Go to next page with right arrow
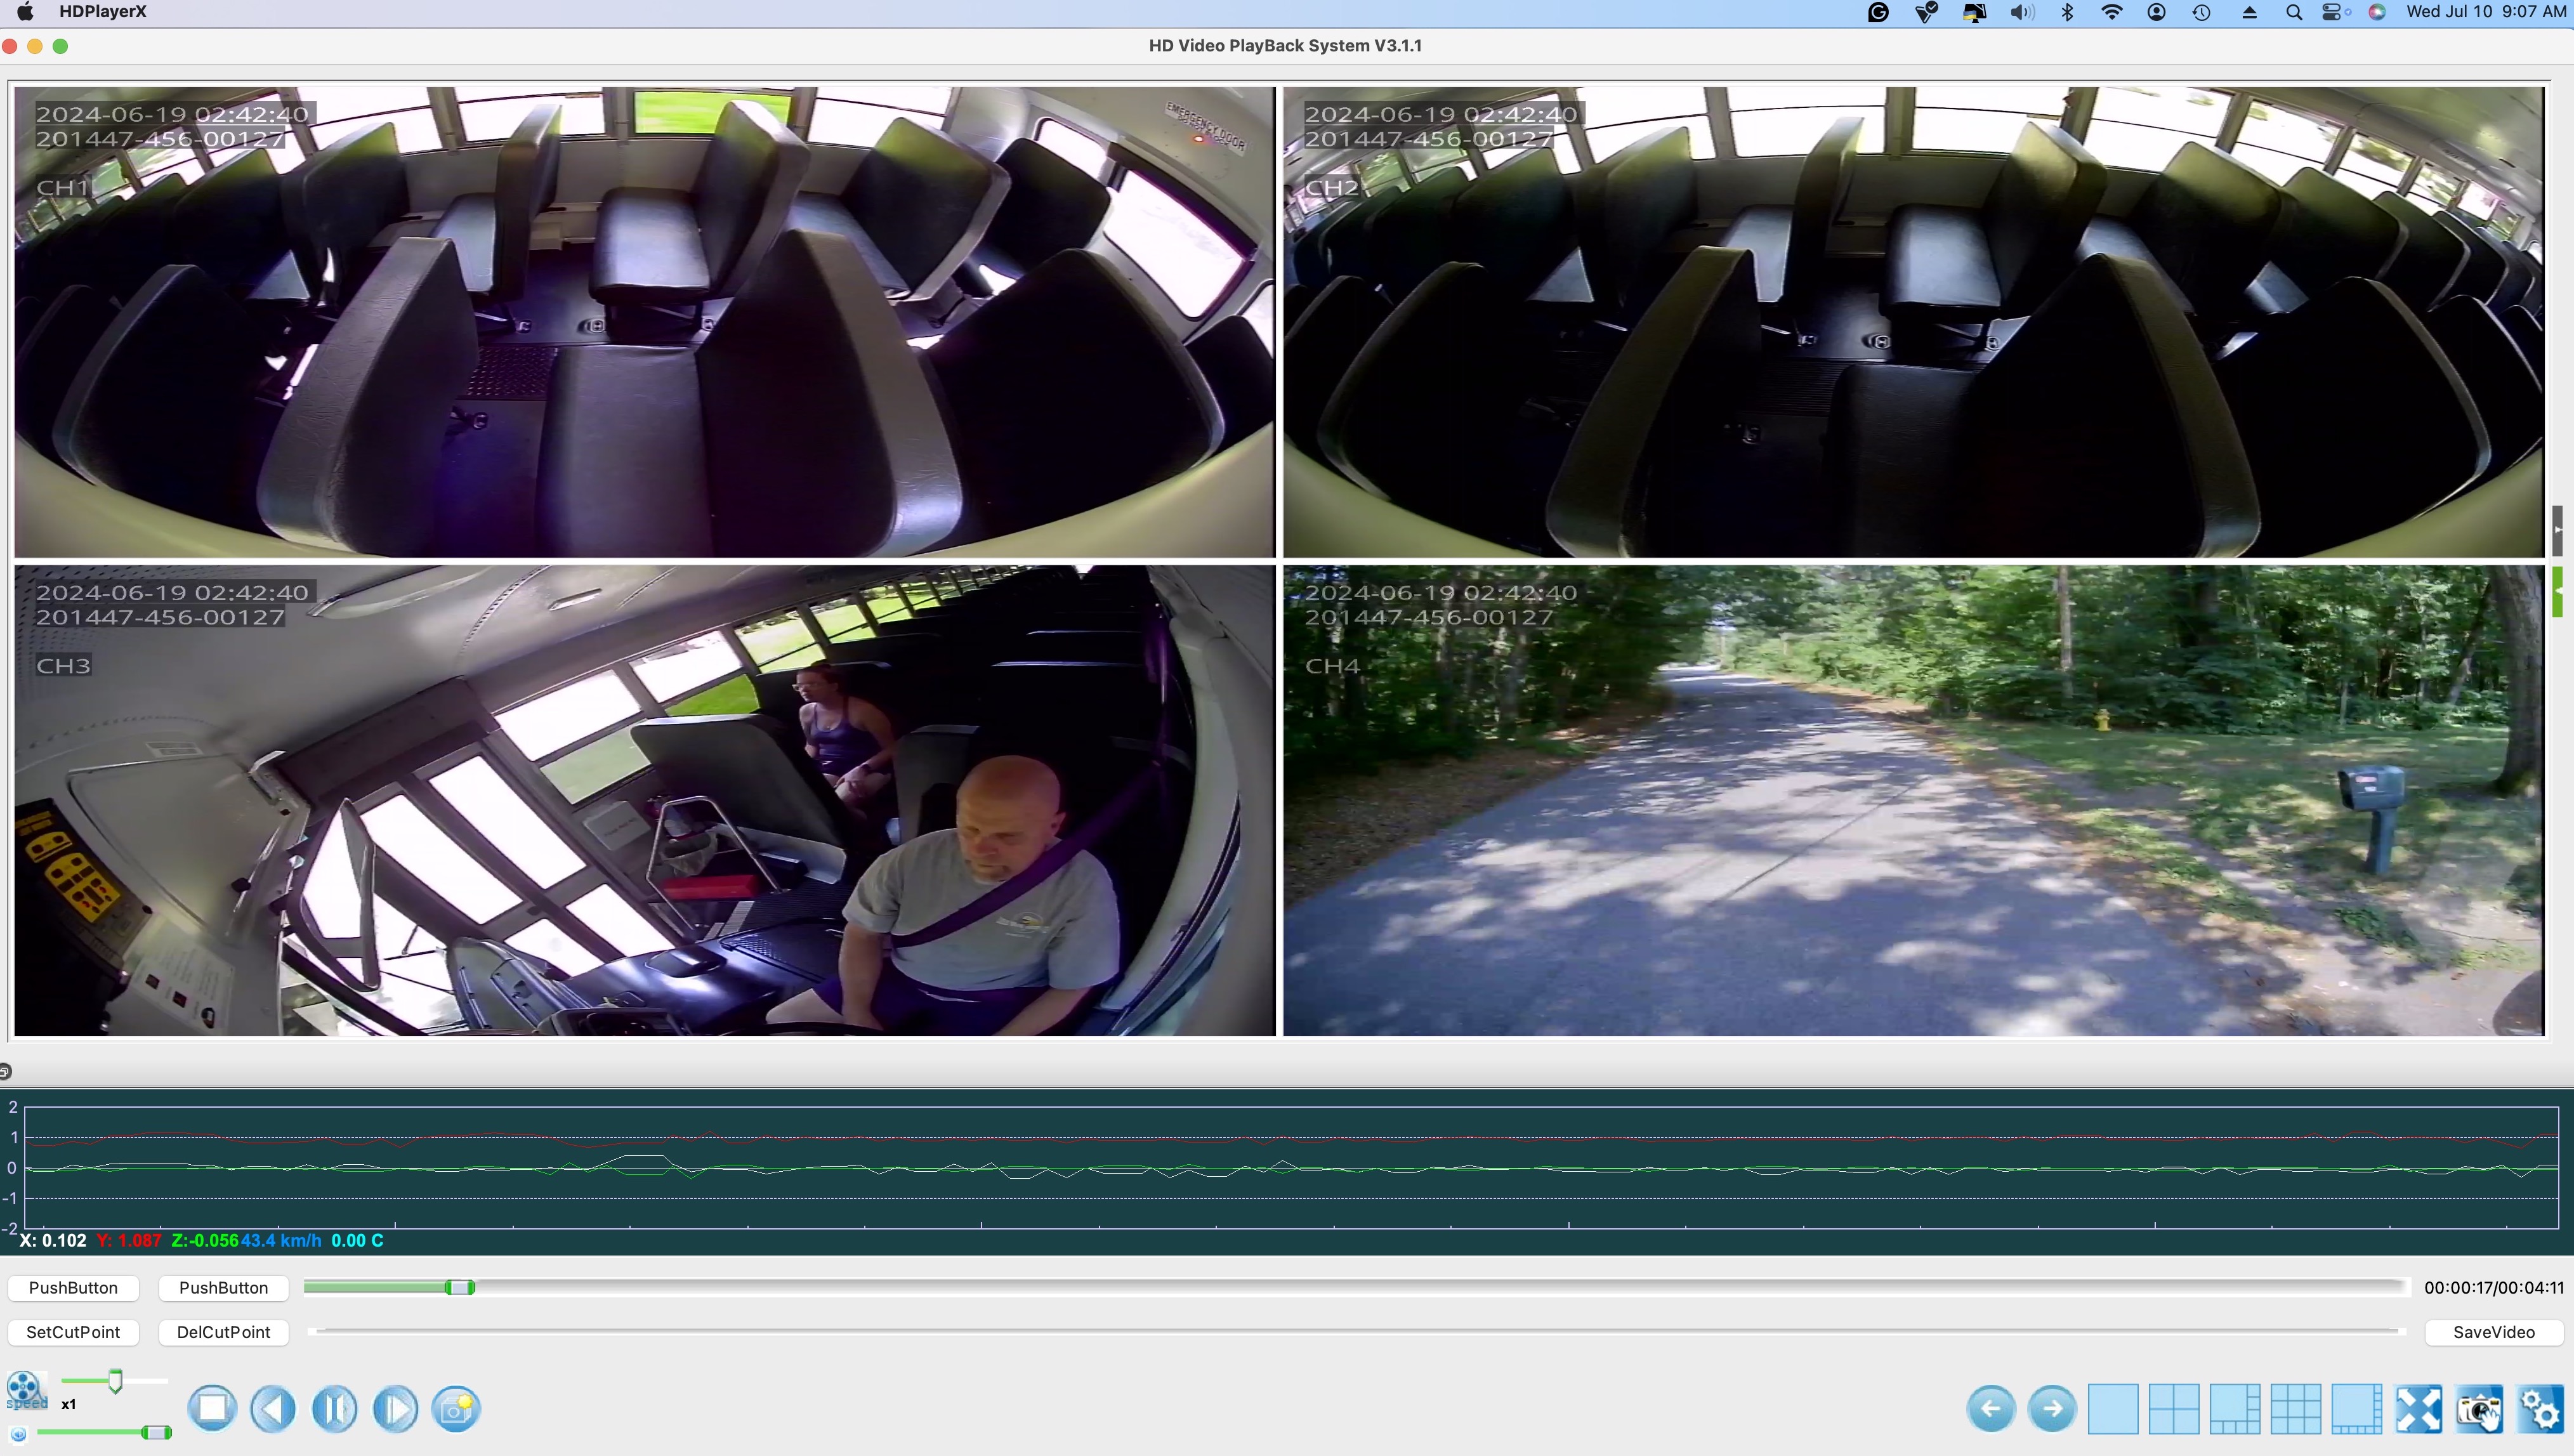The image size is (2574, 1456). pyautogui.click(x=2052, y=1408)
